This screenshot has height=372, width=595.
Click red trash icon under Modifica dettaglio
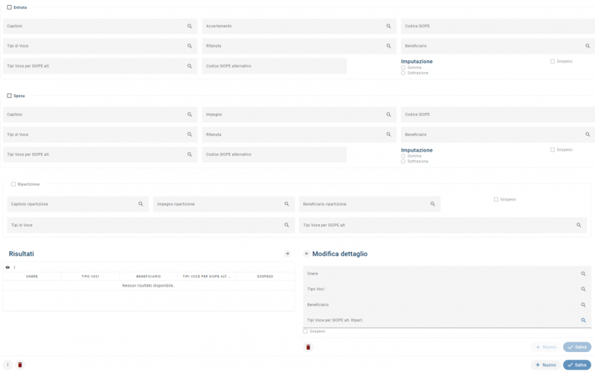(x=308, y=347)
